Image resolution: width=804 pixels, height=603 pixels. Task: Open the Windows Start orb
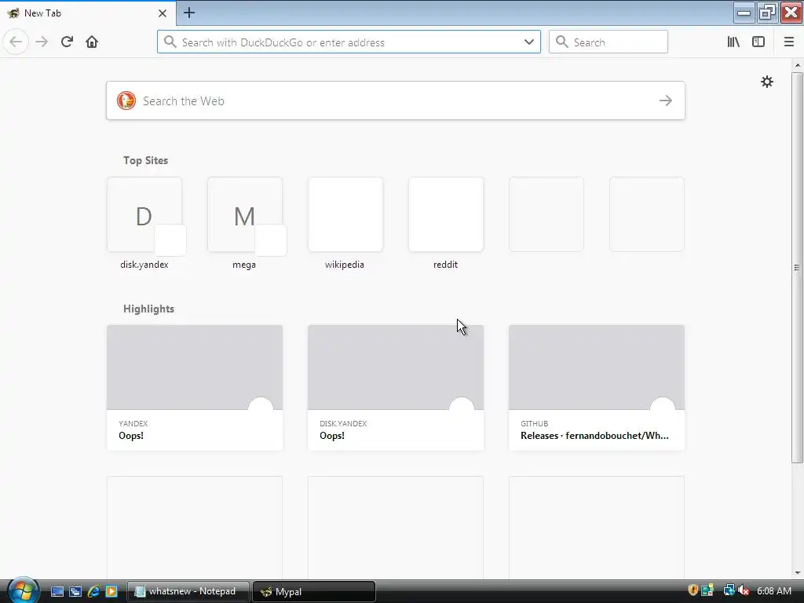pyautogui.click(x=23, y=590)
